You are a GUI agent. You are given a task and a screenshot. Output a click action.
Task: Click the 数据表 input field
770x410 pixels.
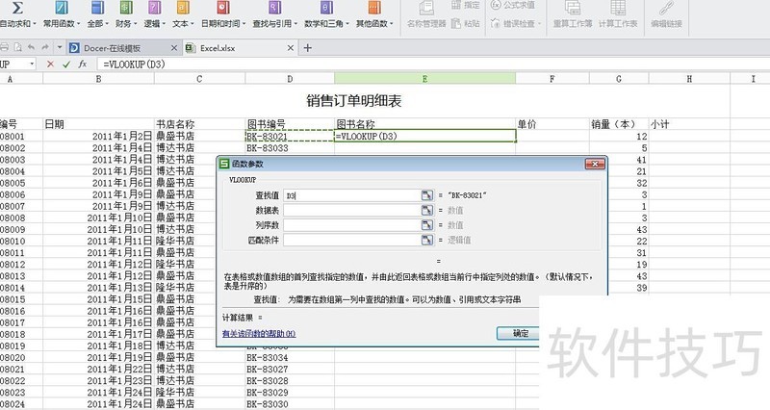pyautogui.click(x=352, y=210)
